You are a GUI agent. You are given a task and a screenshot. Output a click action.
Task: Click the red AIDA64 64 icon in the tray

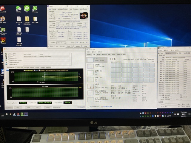click(x=145, y=113)
